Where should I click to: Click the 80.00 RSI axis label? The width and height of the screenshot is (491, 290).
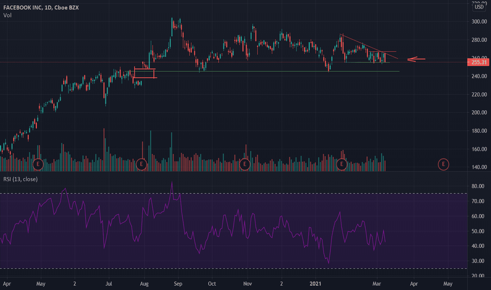(478, 186)
